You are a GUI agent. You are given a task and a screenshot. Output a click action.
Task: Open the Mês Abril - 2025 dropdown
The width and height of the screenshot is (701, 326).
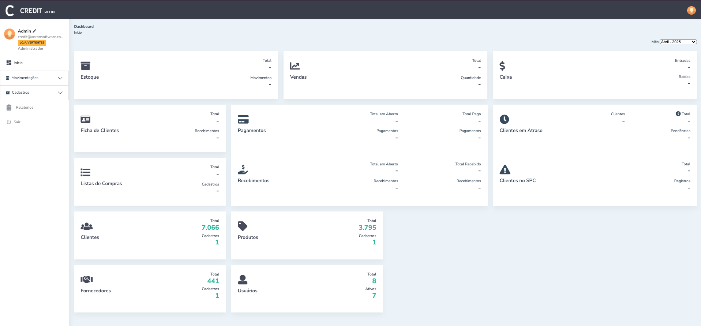click(x=678, y=42)
